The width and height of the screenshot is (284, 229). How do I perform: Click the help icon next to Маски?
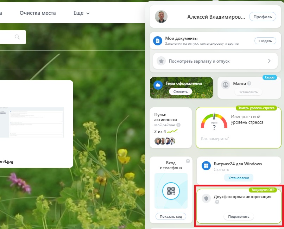249,84
